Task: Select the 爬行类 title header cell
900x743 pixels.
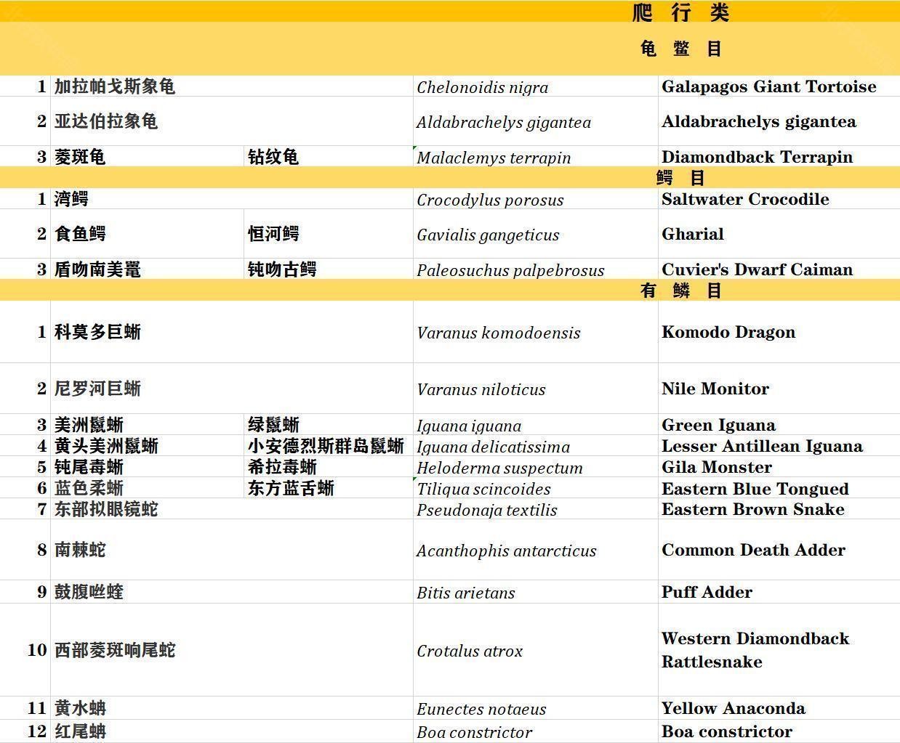Action: pos(680,12)
